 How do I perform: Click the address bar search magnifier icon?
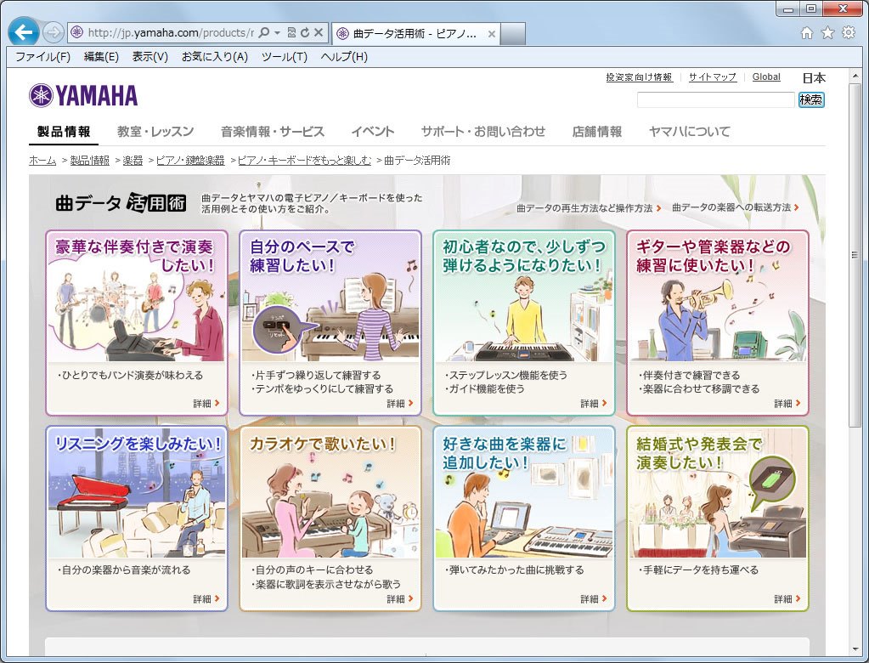pyautogui.click(x=263, y=33)
